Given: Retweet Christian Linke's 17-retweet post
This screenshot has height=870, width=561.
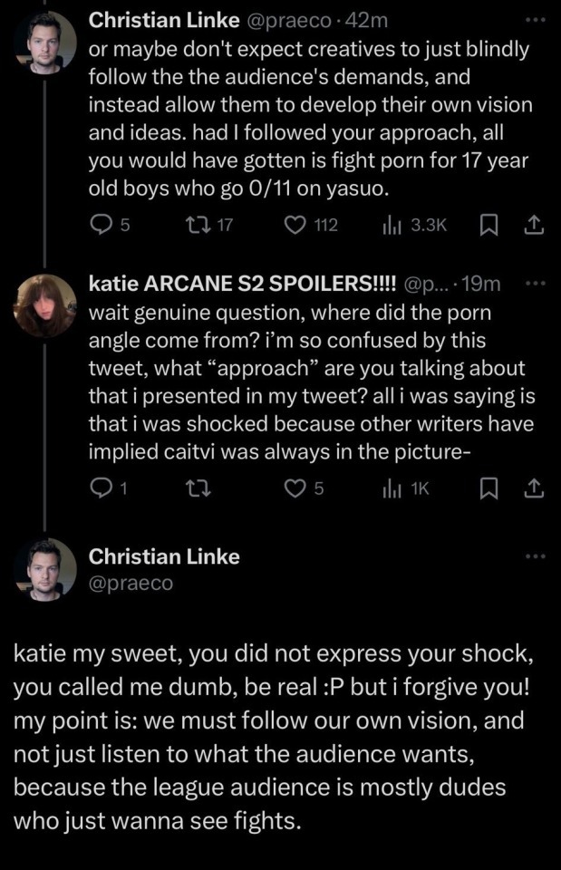Looking at the screenshot, I should (197, 225).
